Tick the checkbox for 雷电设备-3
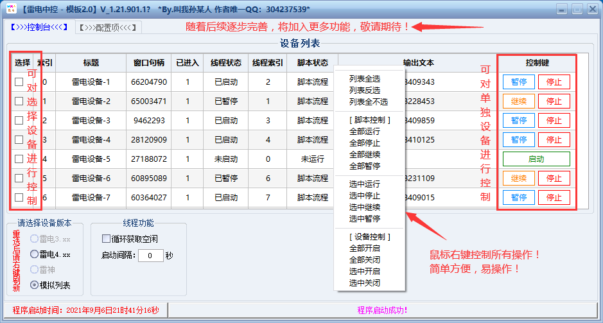 (x=19, y=120)
